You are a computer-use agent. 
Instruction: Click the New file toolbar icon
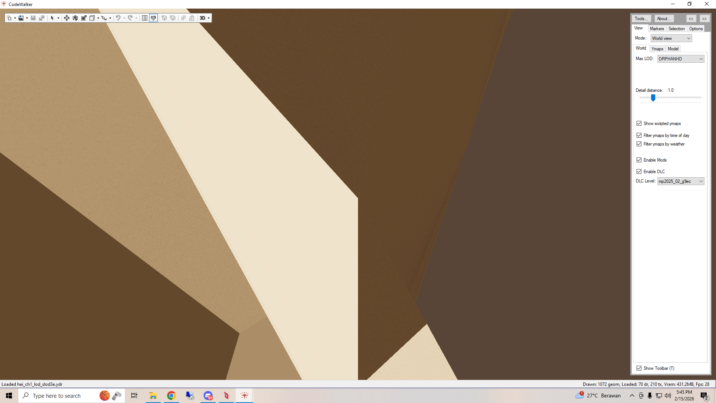tap(9, 18)
